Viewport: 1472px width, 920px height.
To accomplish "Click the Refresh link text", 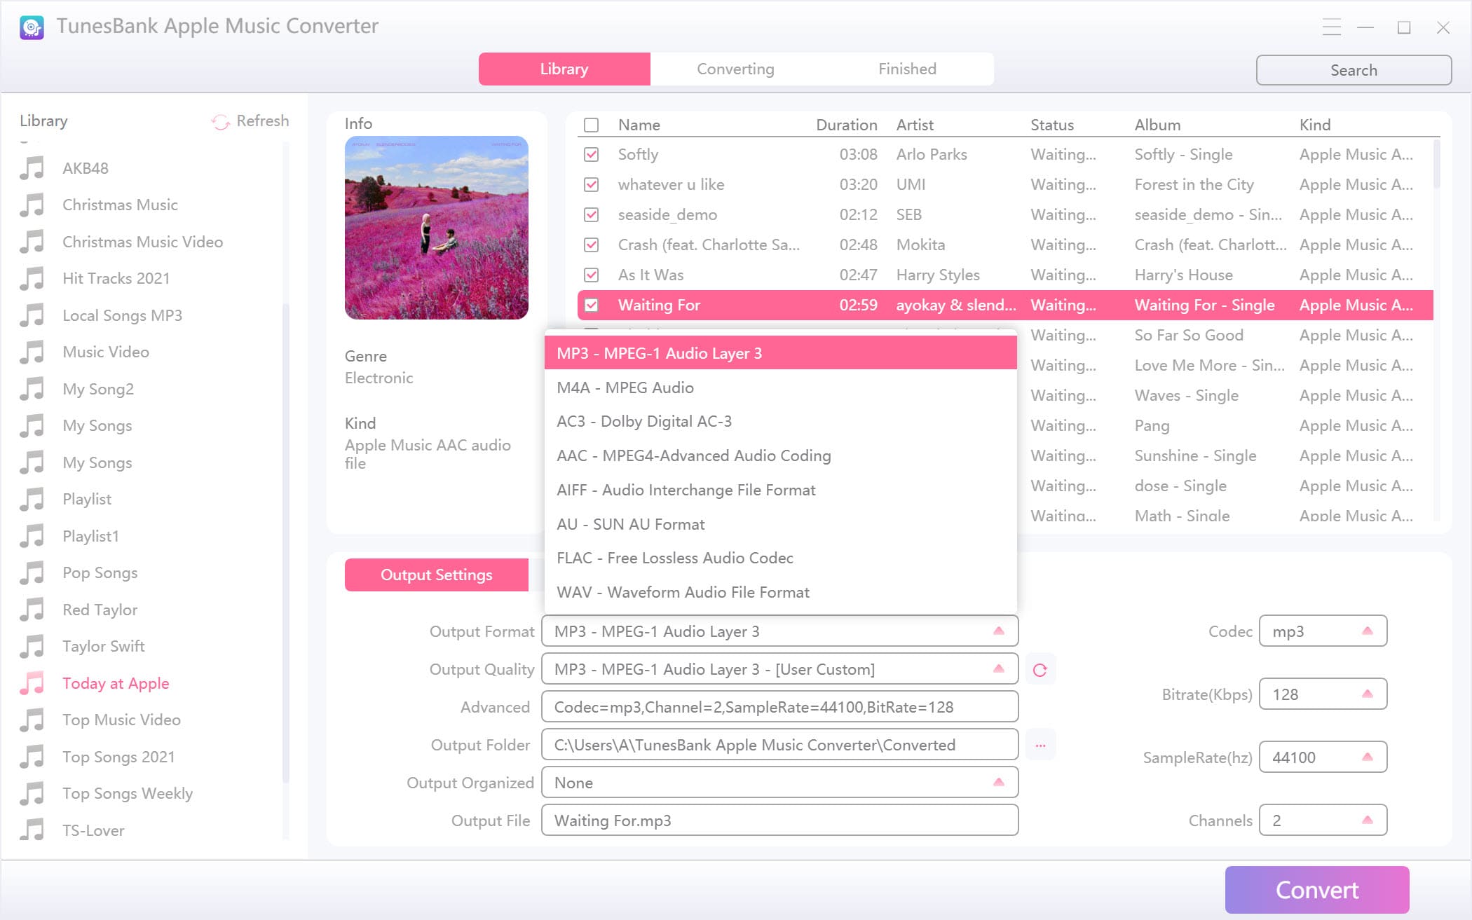I will 263,121.
